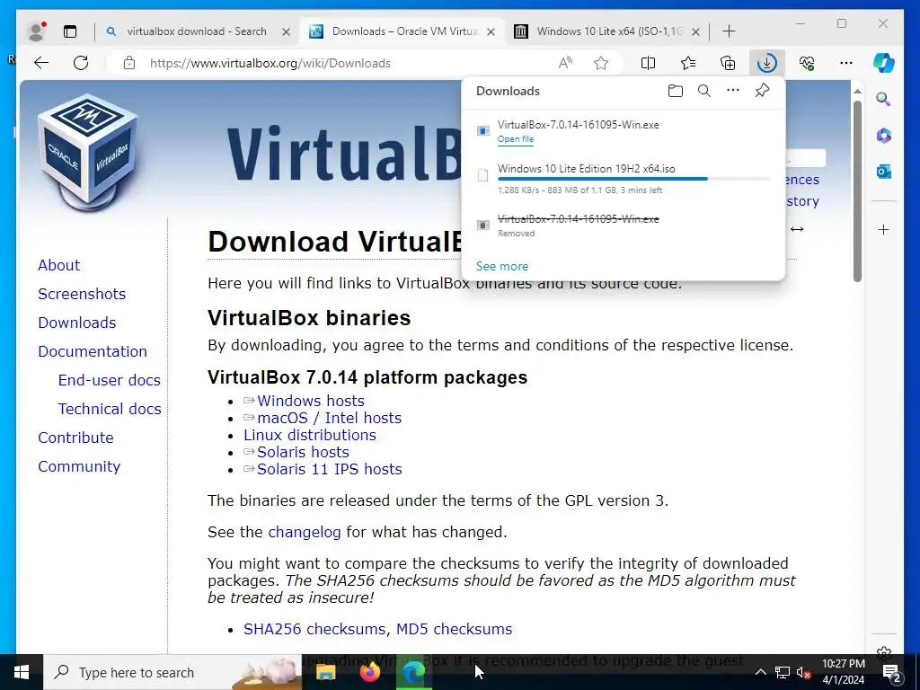Click the Edge taskbar icon
The height and width of the screenshot is (690, 920).
(x=413, y=672)
